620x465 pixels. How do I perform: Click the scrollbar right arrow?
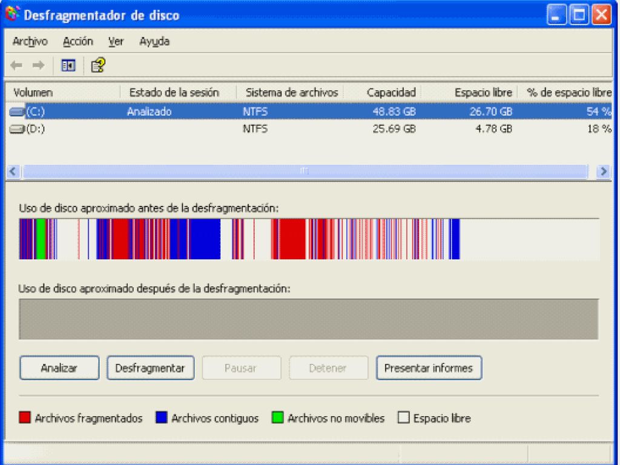[604, 171]
